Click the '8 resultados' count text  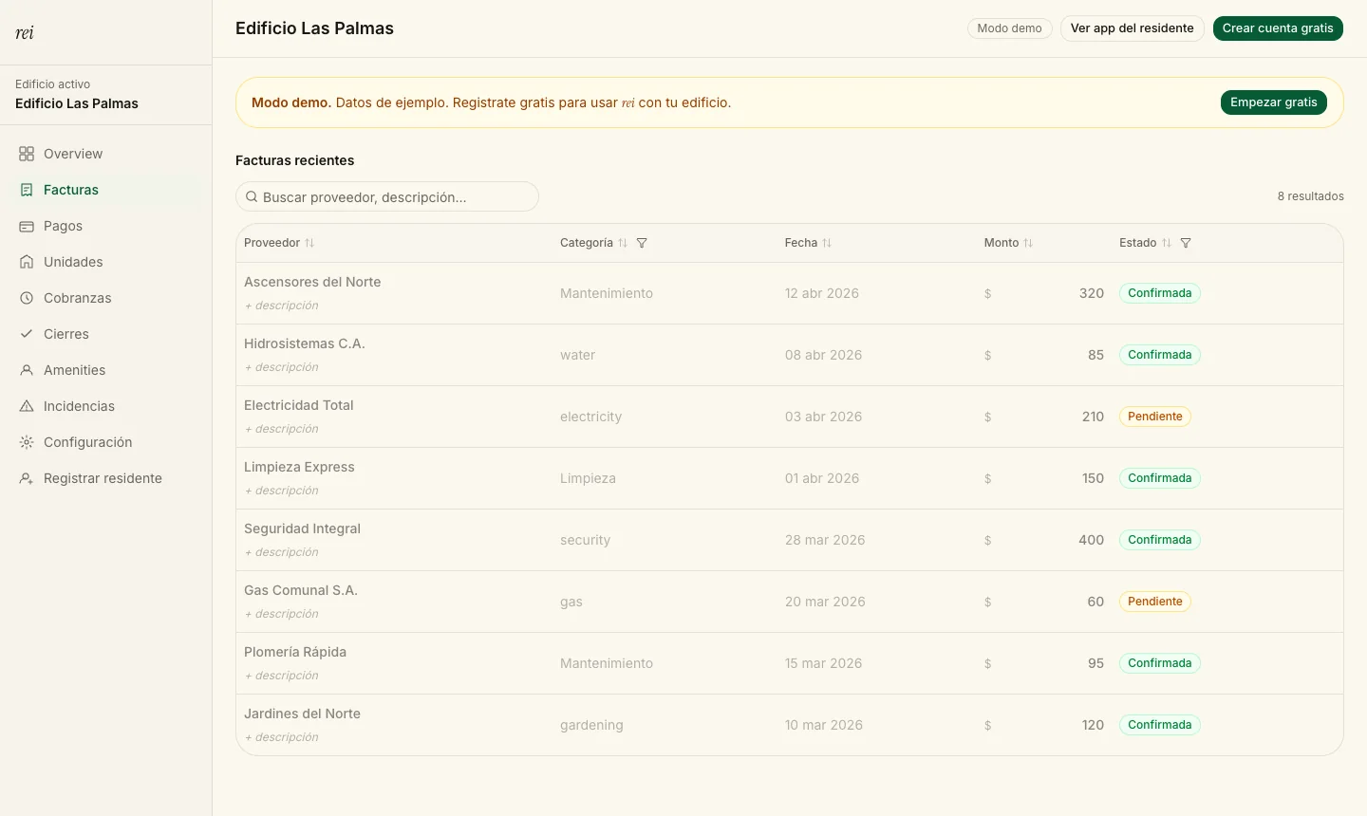(1310, 196)
